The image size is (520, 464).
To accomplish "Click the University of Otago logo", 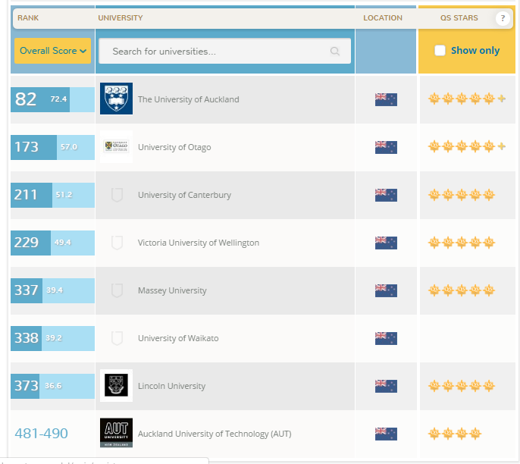I will click(x=117, y=146).
